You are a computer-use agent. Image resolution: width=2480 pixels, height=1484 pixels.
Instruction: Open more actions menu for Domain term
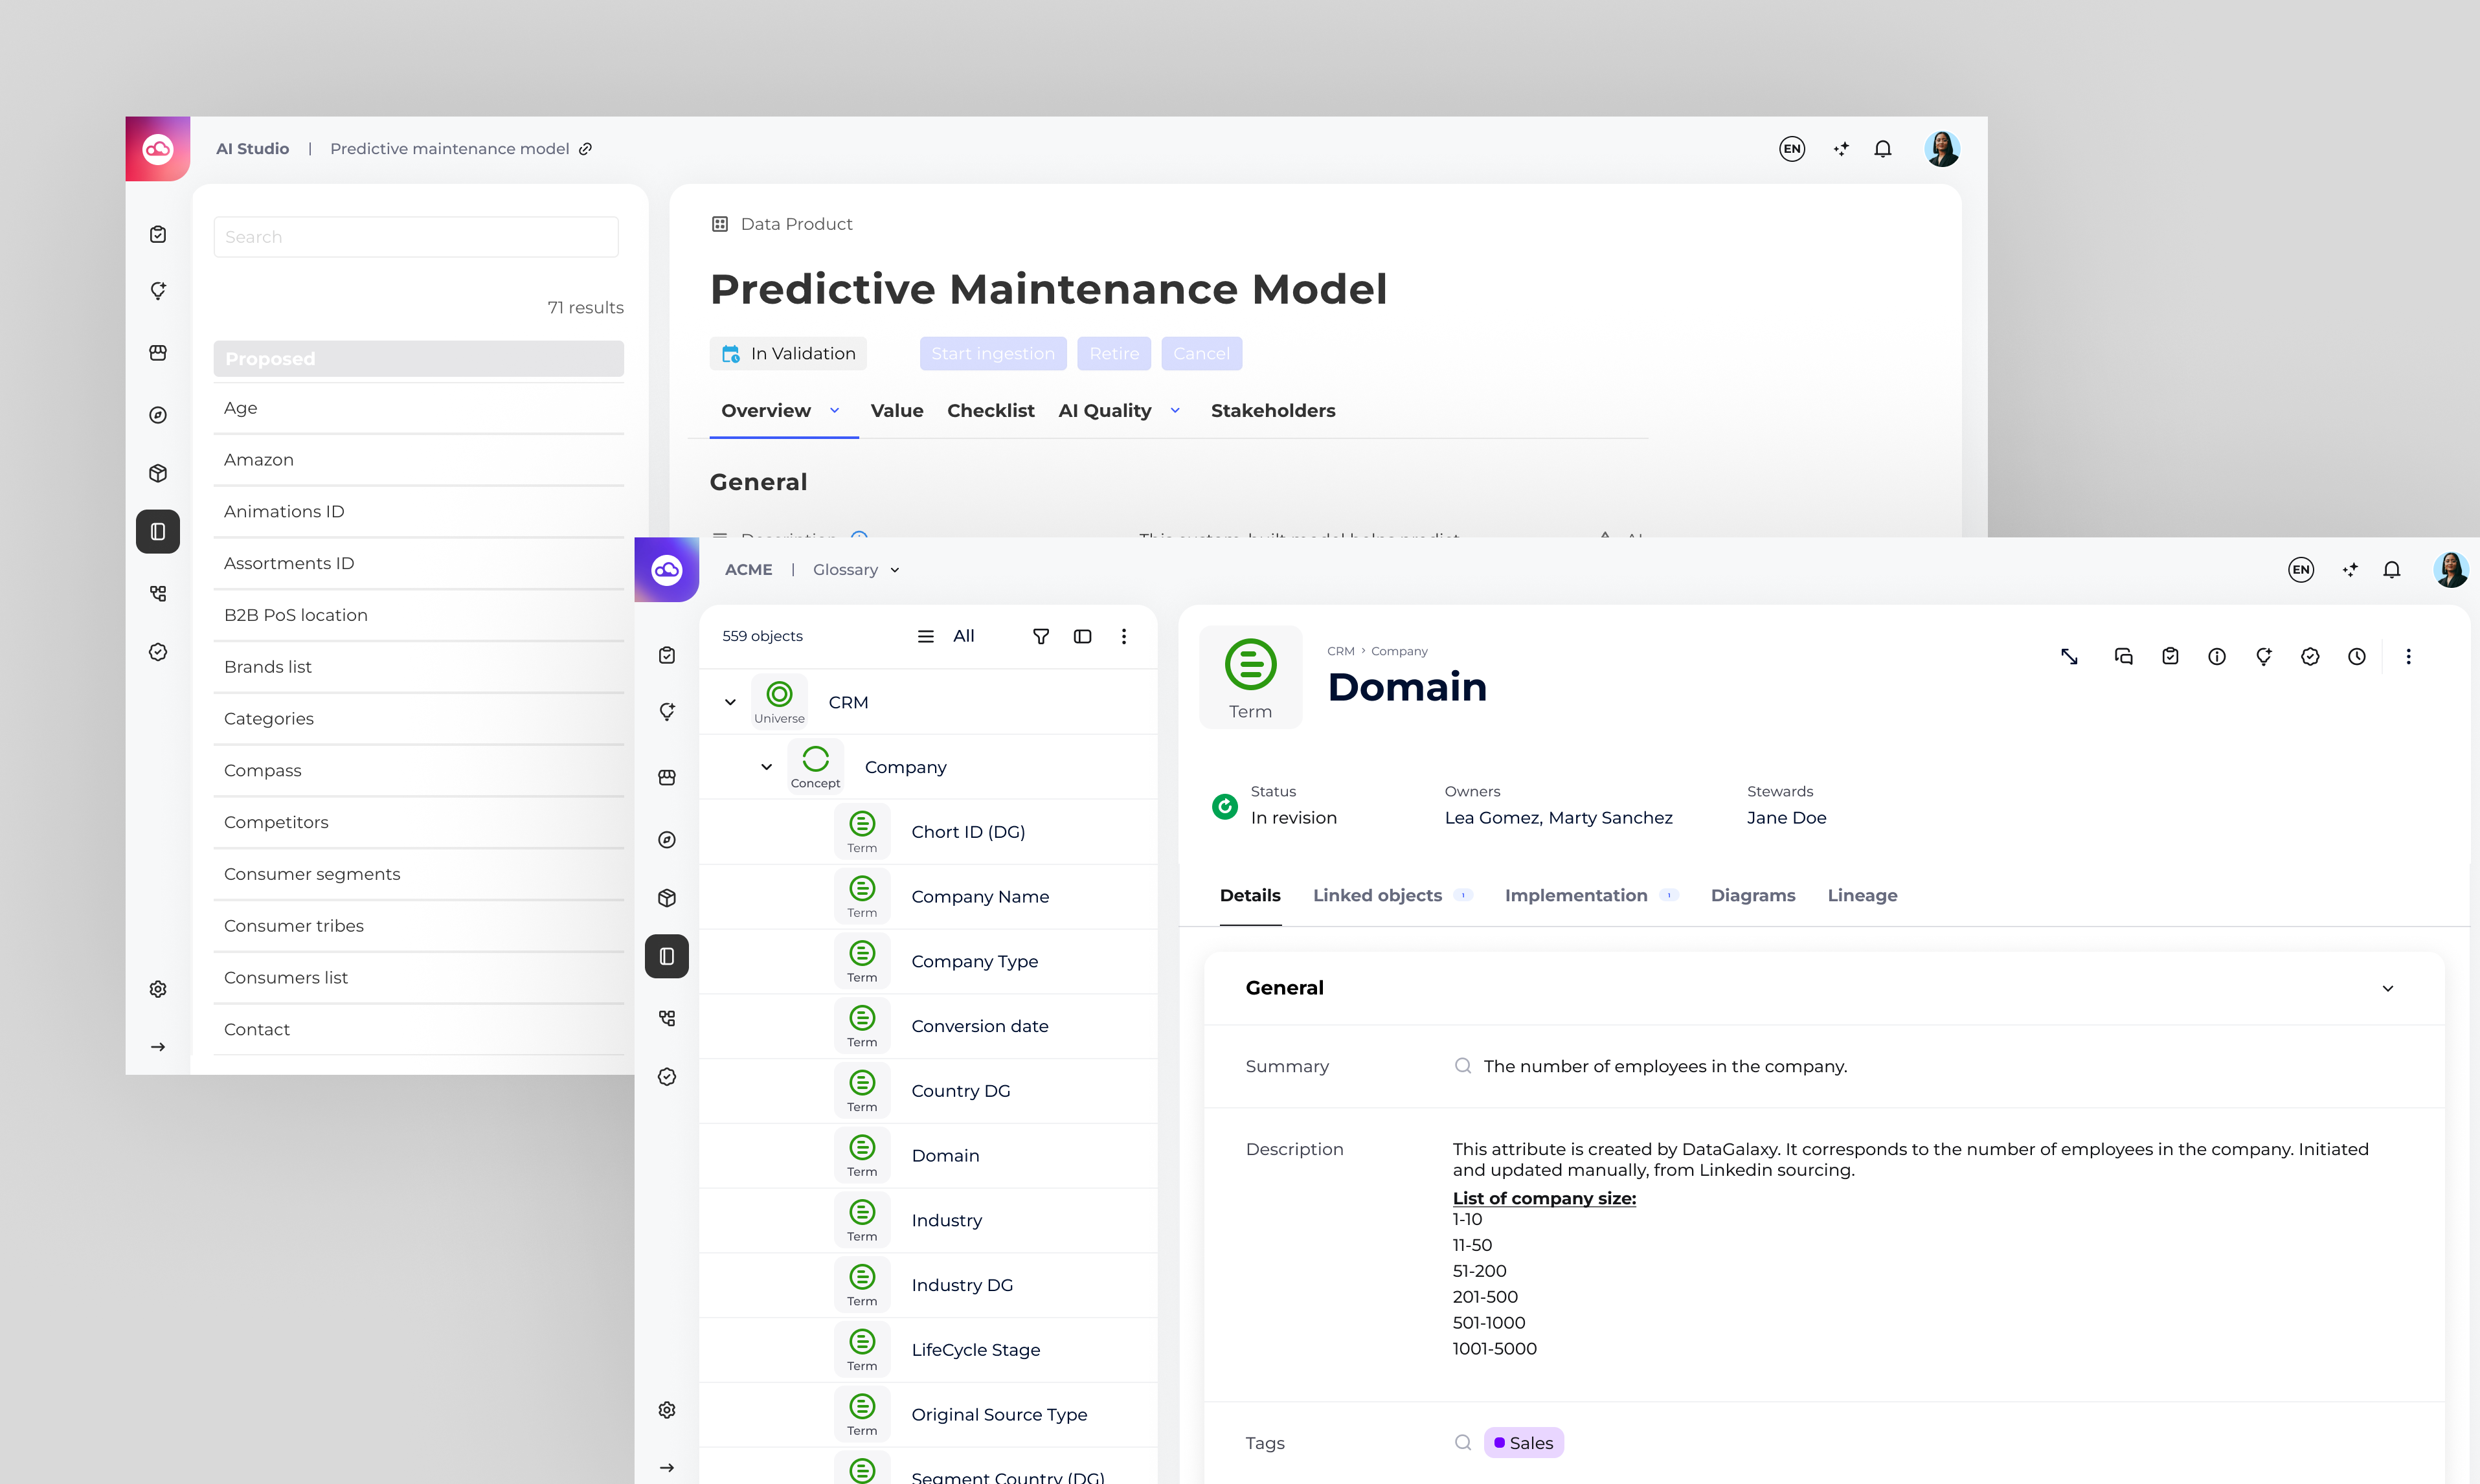(2409, 657)
